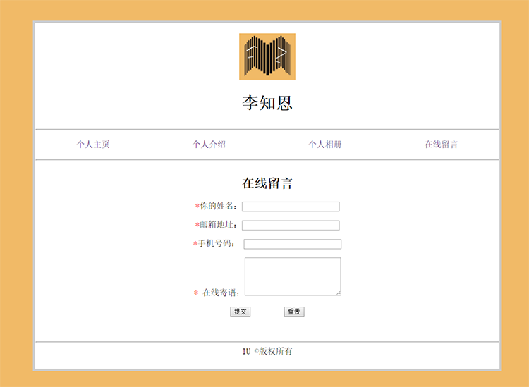
Task: Click the IU ©版权所有 footer text
Action: coord(267,351)
